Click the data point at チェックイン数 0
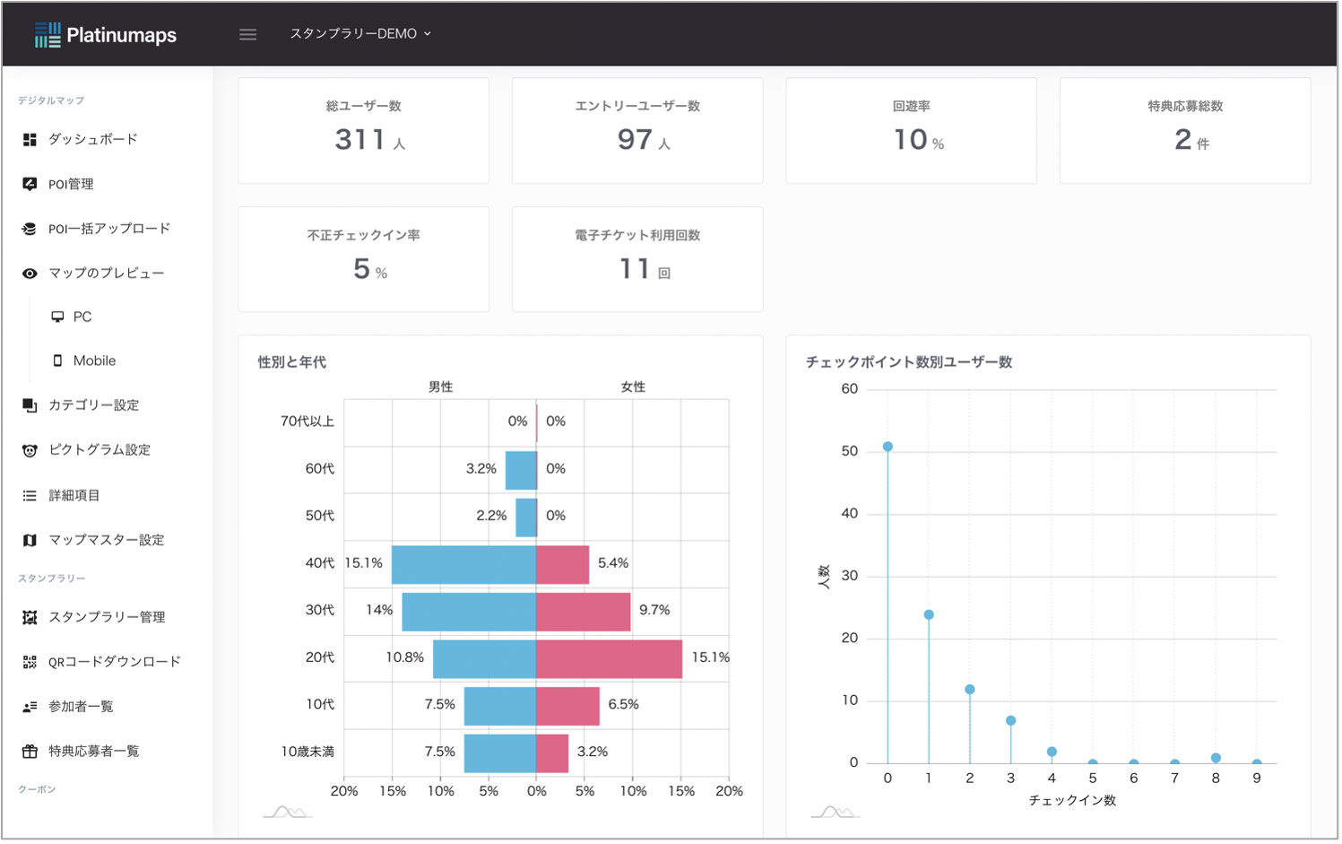Screen dimensions: 1342x844 point(887,447)
